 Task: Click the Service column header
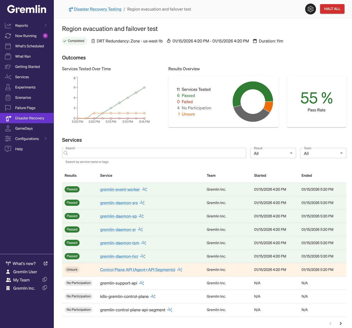(x=106, y=175)
